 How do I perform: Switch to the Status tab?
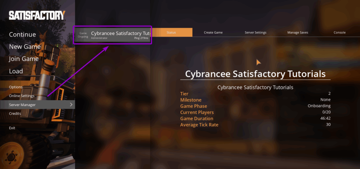[x=171, y=33]
